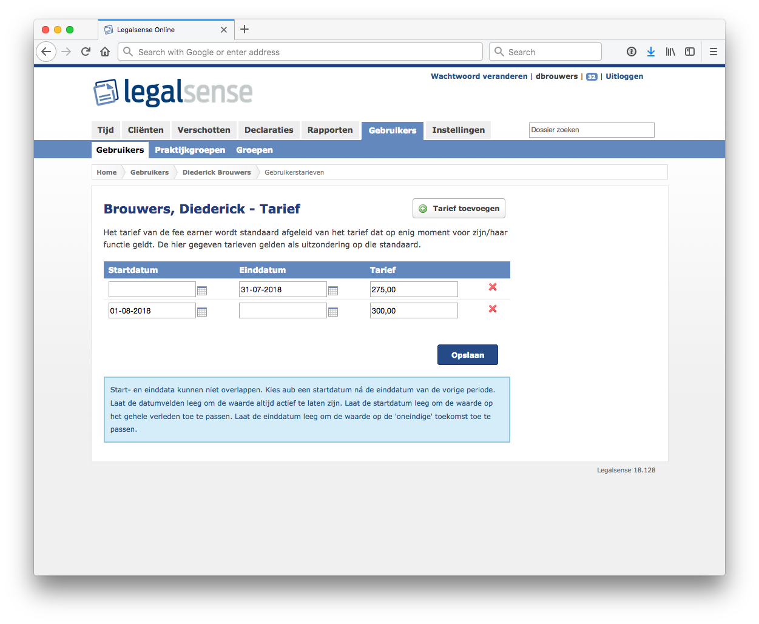759x624 pixels.
Task: Click the Startdatum field with 01-08-2018
Action: click(152, 310)
